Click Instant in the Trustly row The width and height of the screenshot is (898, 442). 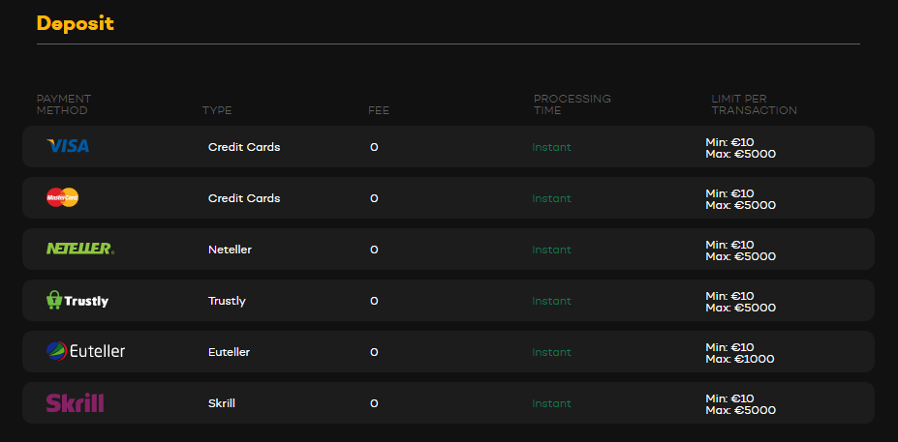551,301
